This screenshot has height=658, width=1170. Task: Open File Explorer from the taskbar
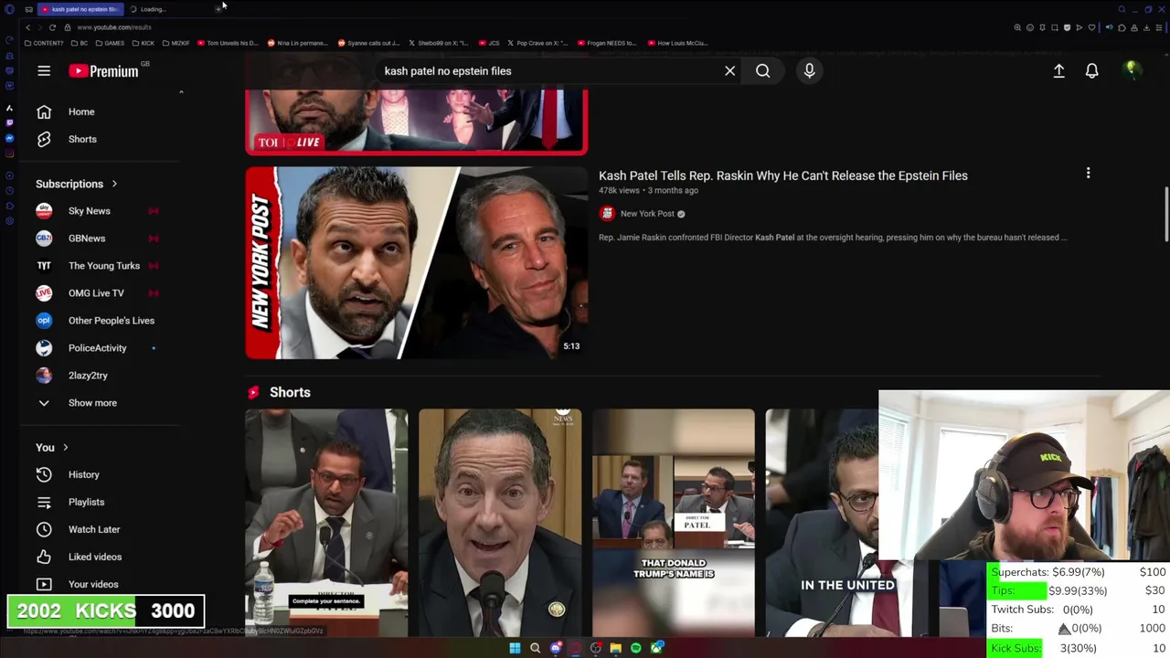(x=616, y=648)
